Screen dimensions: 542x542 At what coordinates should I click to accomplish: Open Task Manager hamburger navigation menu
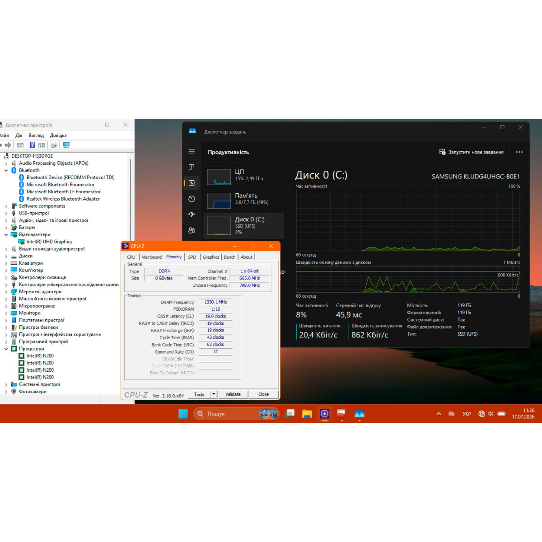point(192,151)
